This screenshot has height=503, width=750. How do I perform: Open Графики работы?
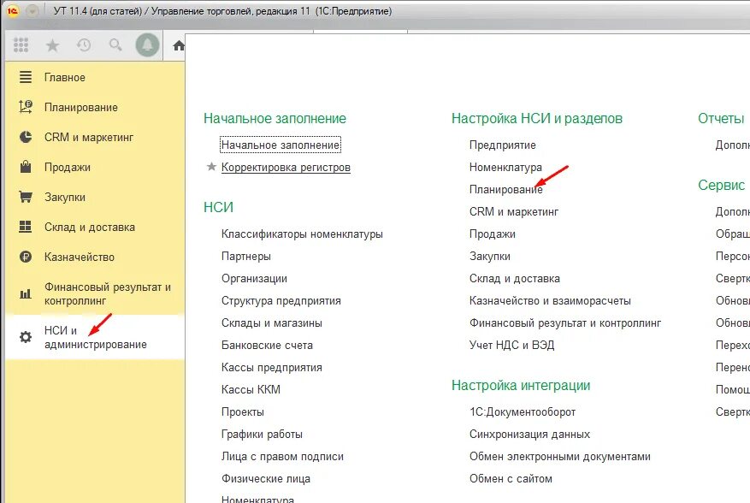pos(263,434)
